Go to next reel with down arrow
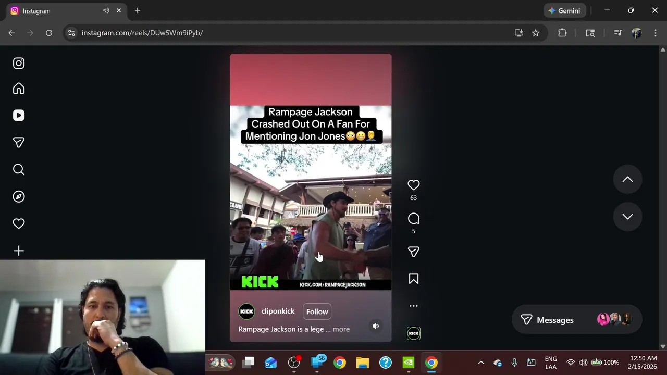This screenshot has width=667, height=375. (x=627, y=217)
